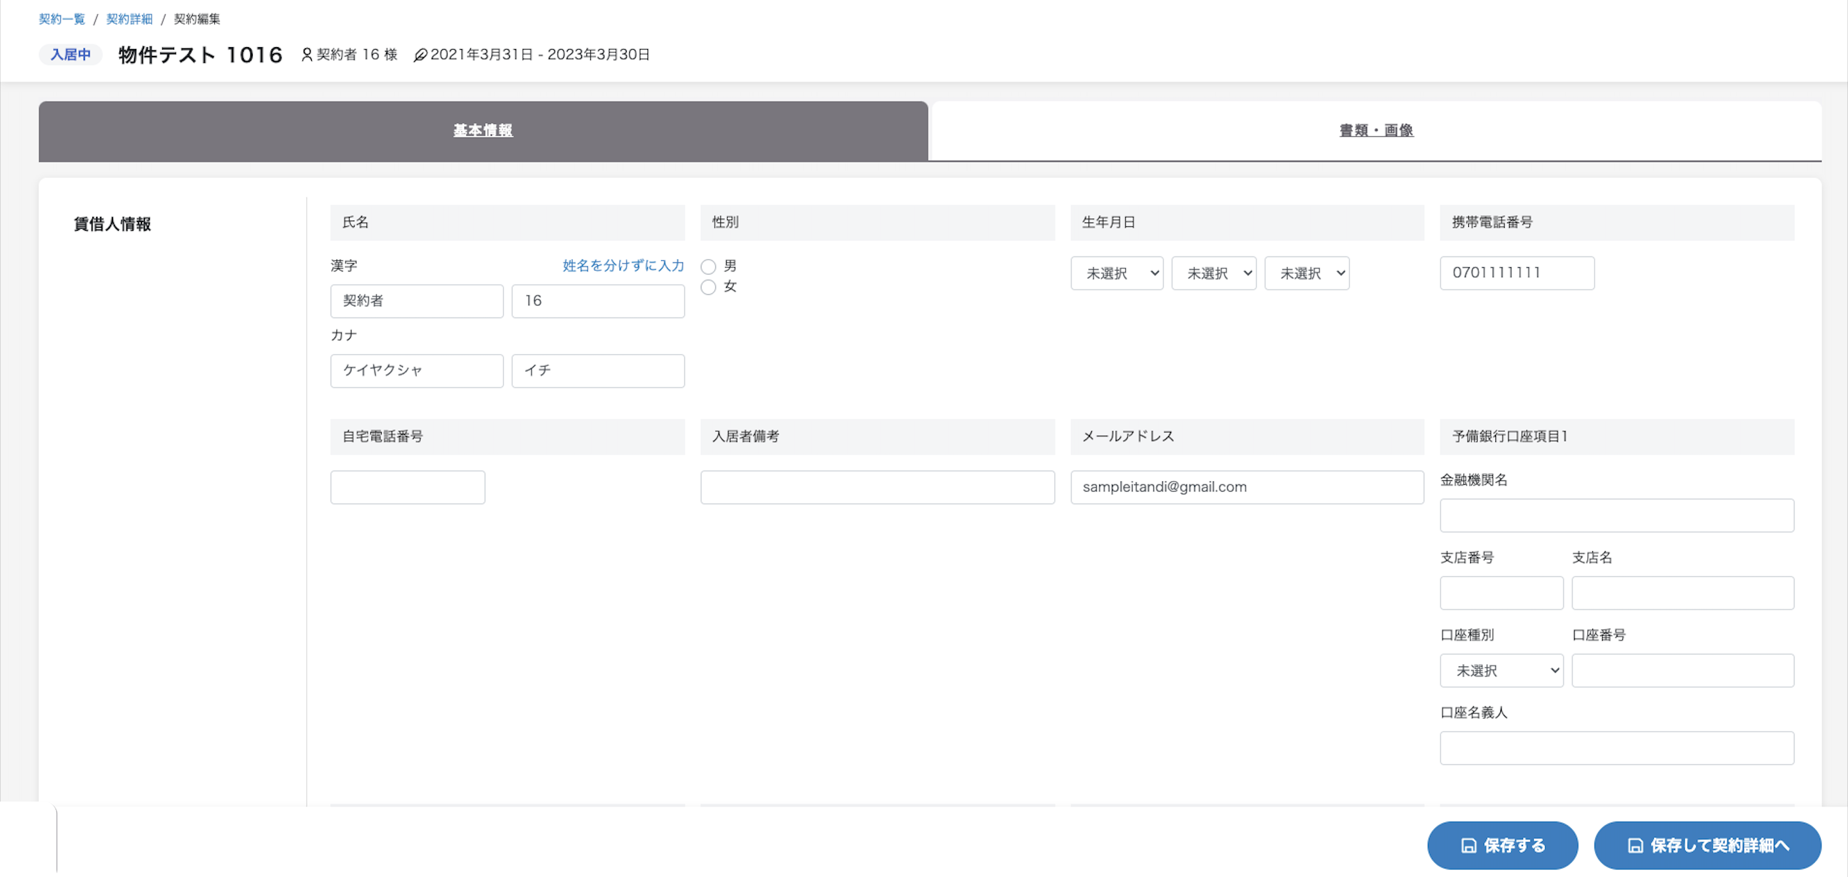Screen dimensions: 1848x877
Task: Click the person icon beside 契約者 16 様
Action: (307, 55)
